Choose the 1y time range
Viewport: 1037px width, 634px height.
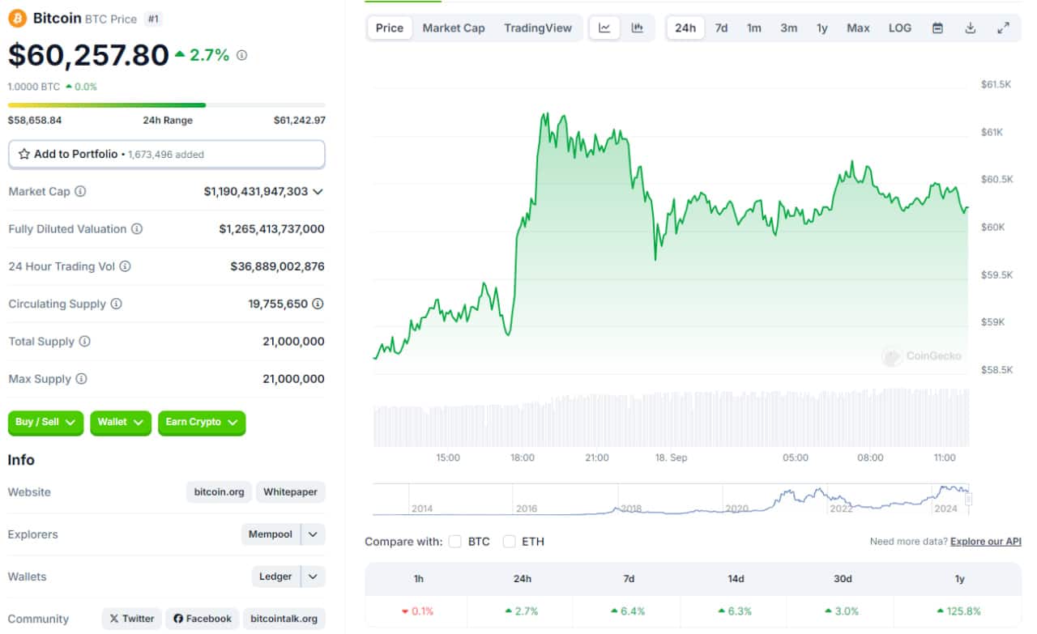click(822, 28)
